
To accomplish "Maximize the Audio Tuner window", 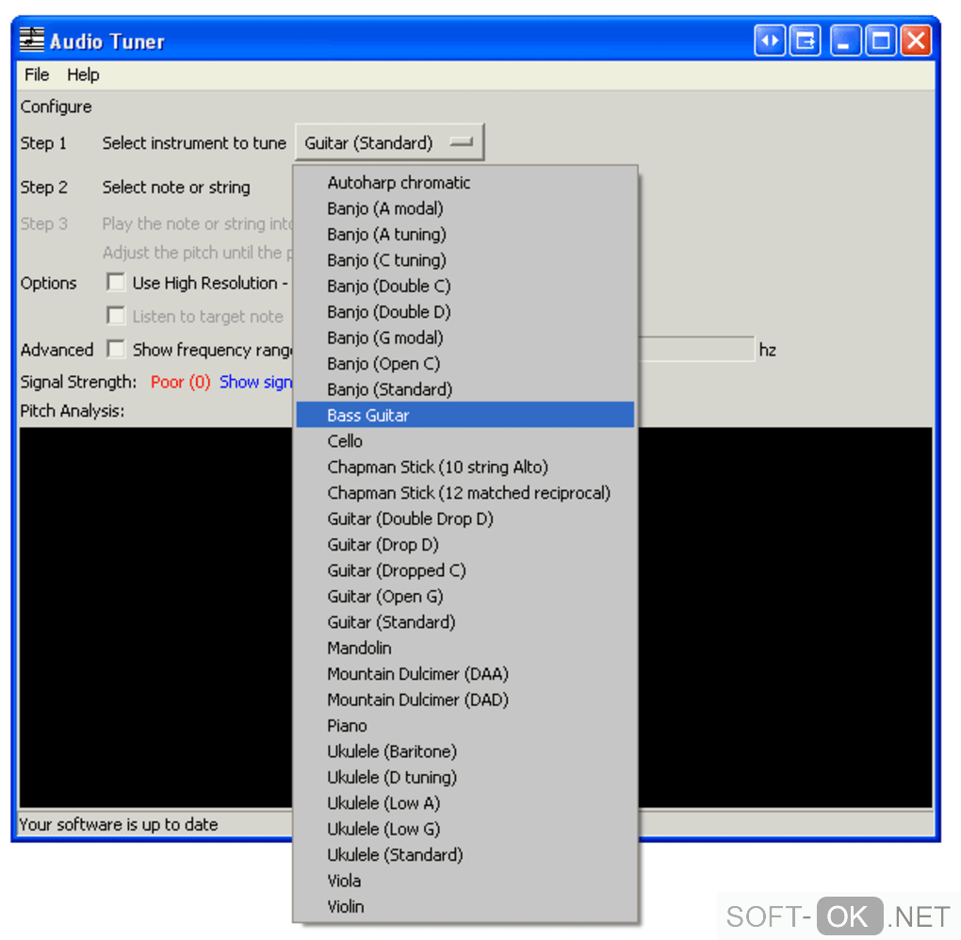I will pos(881,41).
